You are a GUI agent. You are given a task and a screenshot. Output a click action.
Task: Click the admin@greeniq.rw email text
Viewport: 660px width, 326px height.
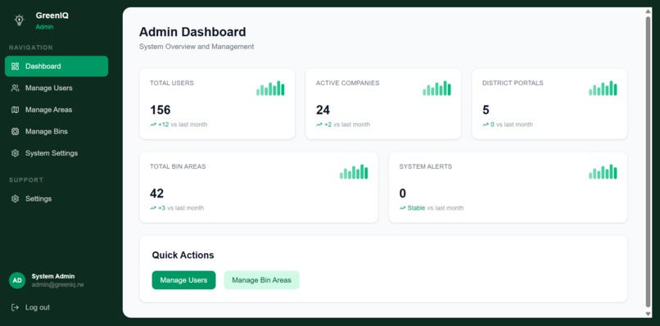pyautogui.click(x=57, y=285)
